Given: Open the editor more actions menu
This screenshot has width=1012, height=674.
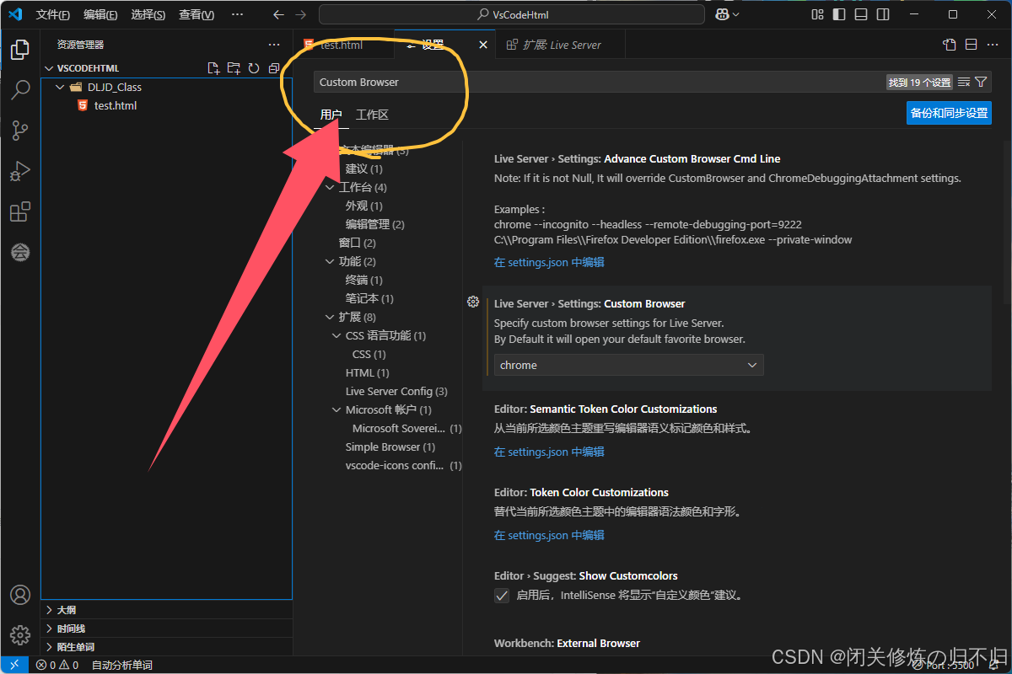Looking at the screenshot, I should [x=993, y=45].
